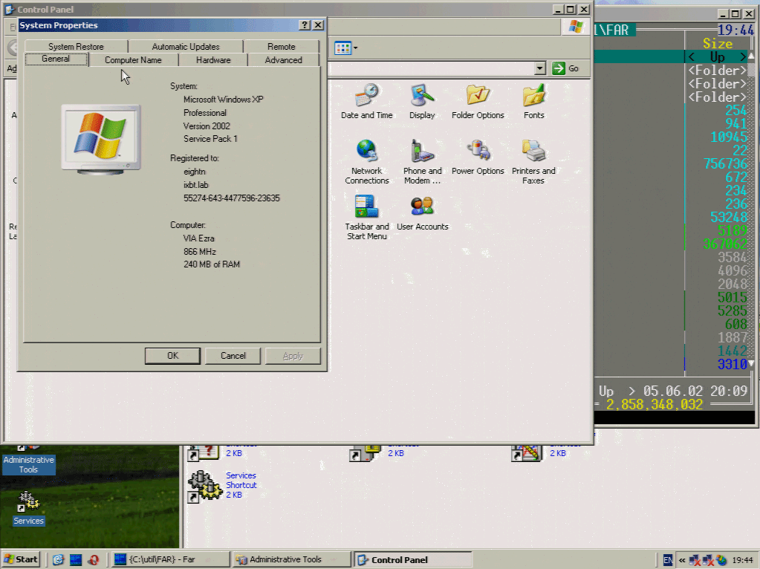Switch to Administrative Tools taskbar button
Screen dimensions: 760x569
[292, 559]
